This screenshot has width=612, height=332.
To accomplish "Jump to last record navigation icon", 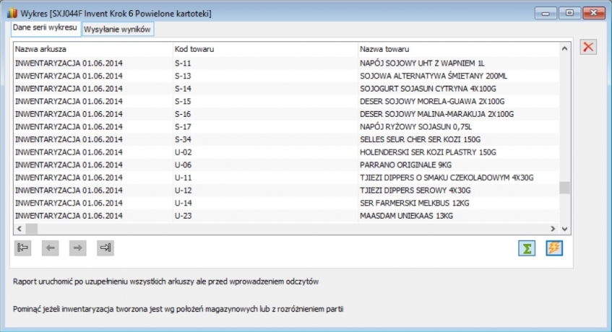I will (x=105, y=248).
